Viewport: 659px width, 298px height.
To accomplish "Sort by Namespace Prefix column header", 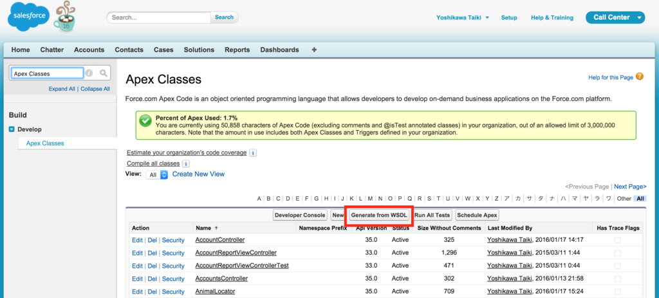I will [323, 228].
